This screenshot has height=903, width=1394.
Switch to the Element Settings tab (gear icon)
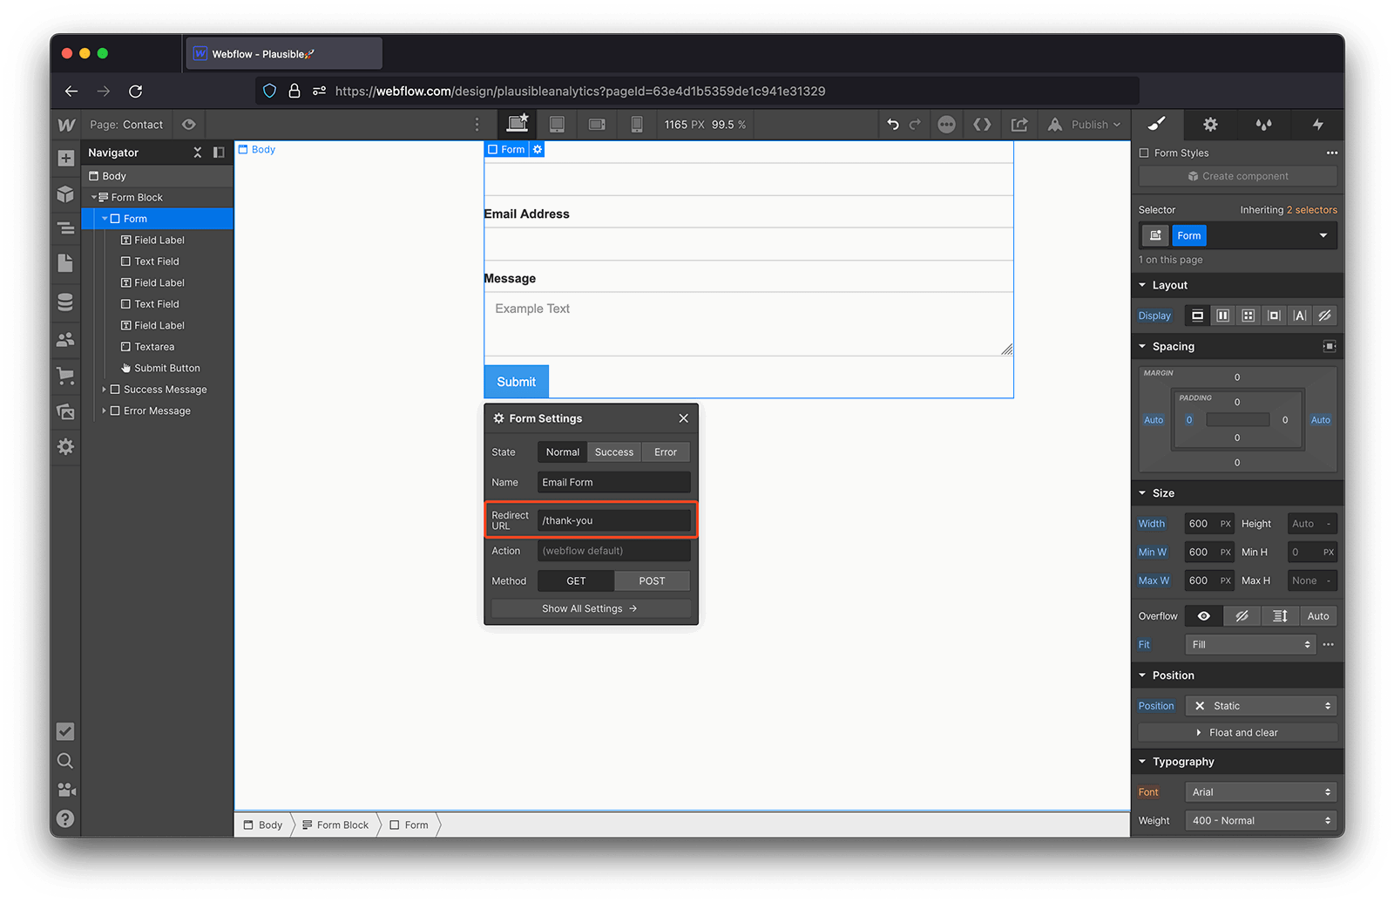tap(1210, 124)
